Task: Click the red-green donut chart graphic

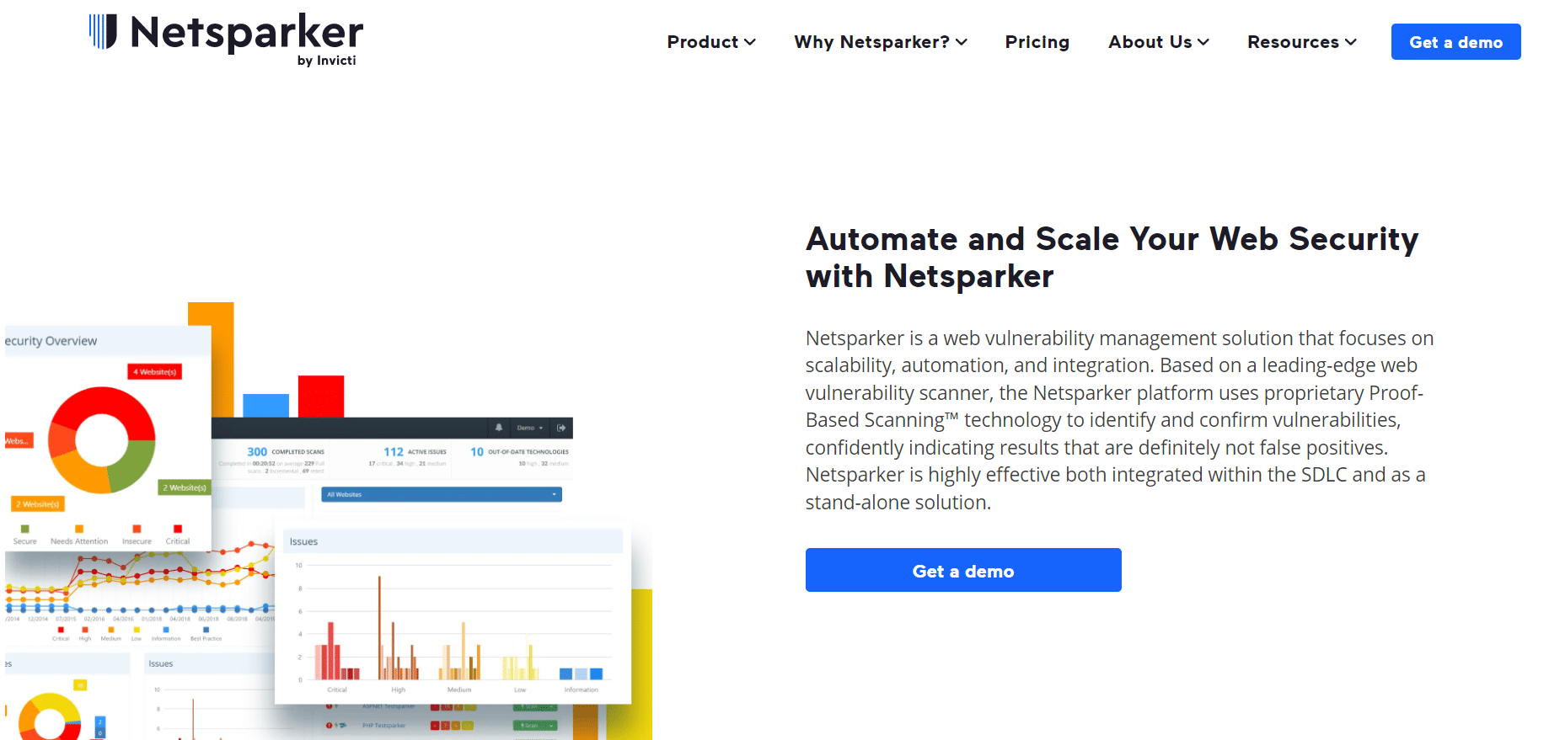Action: [x=102, y=439]
